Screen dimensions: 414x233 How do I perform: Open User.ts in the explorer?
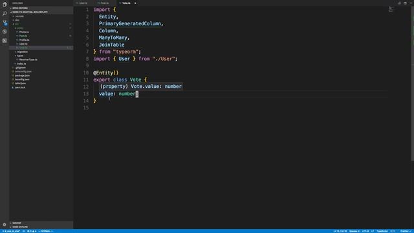pyautogui.click(x=23, y=44)
